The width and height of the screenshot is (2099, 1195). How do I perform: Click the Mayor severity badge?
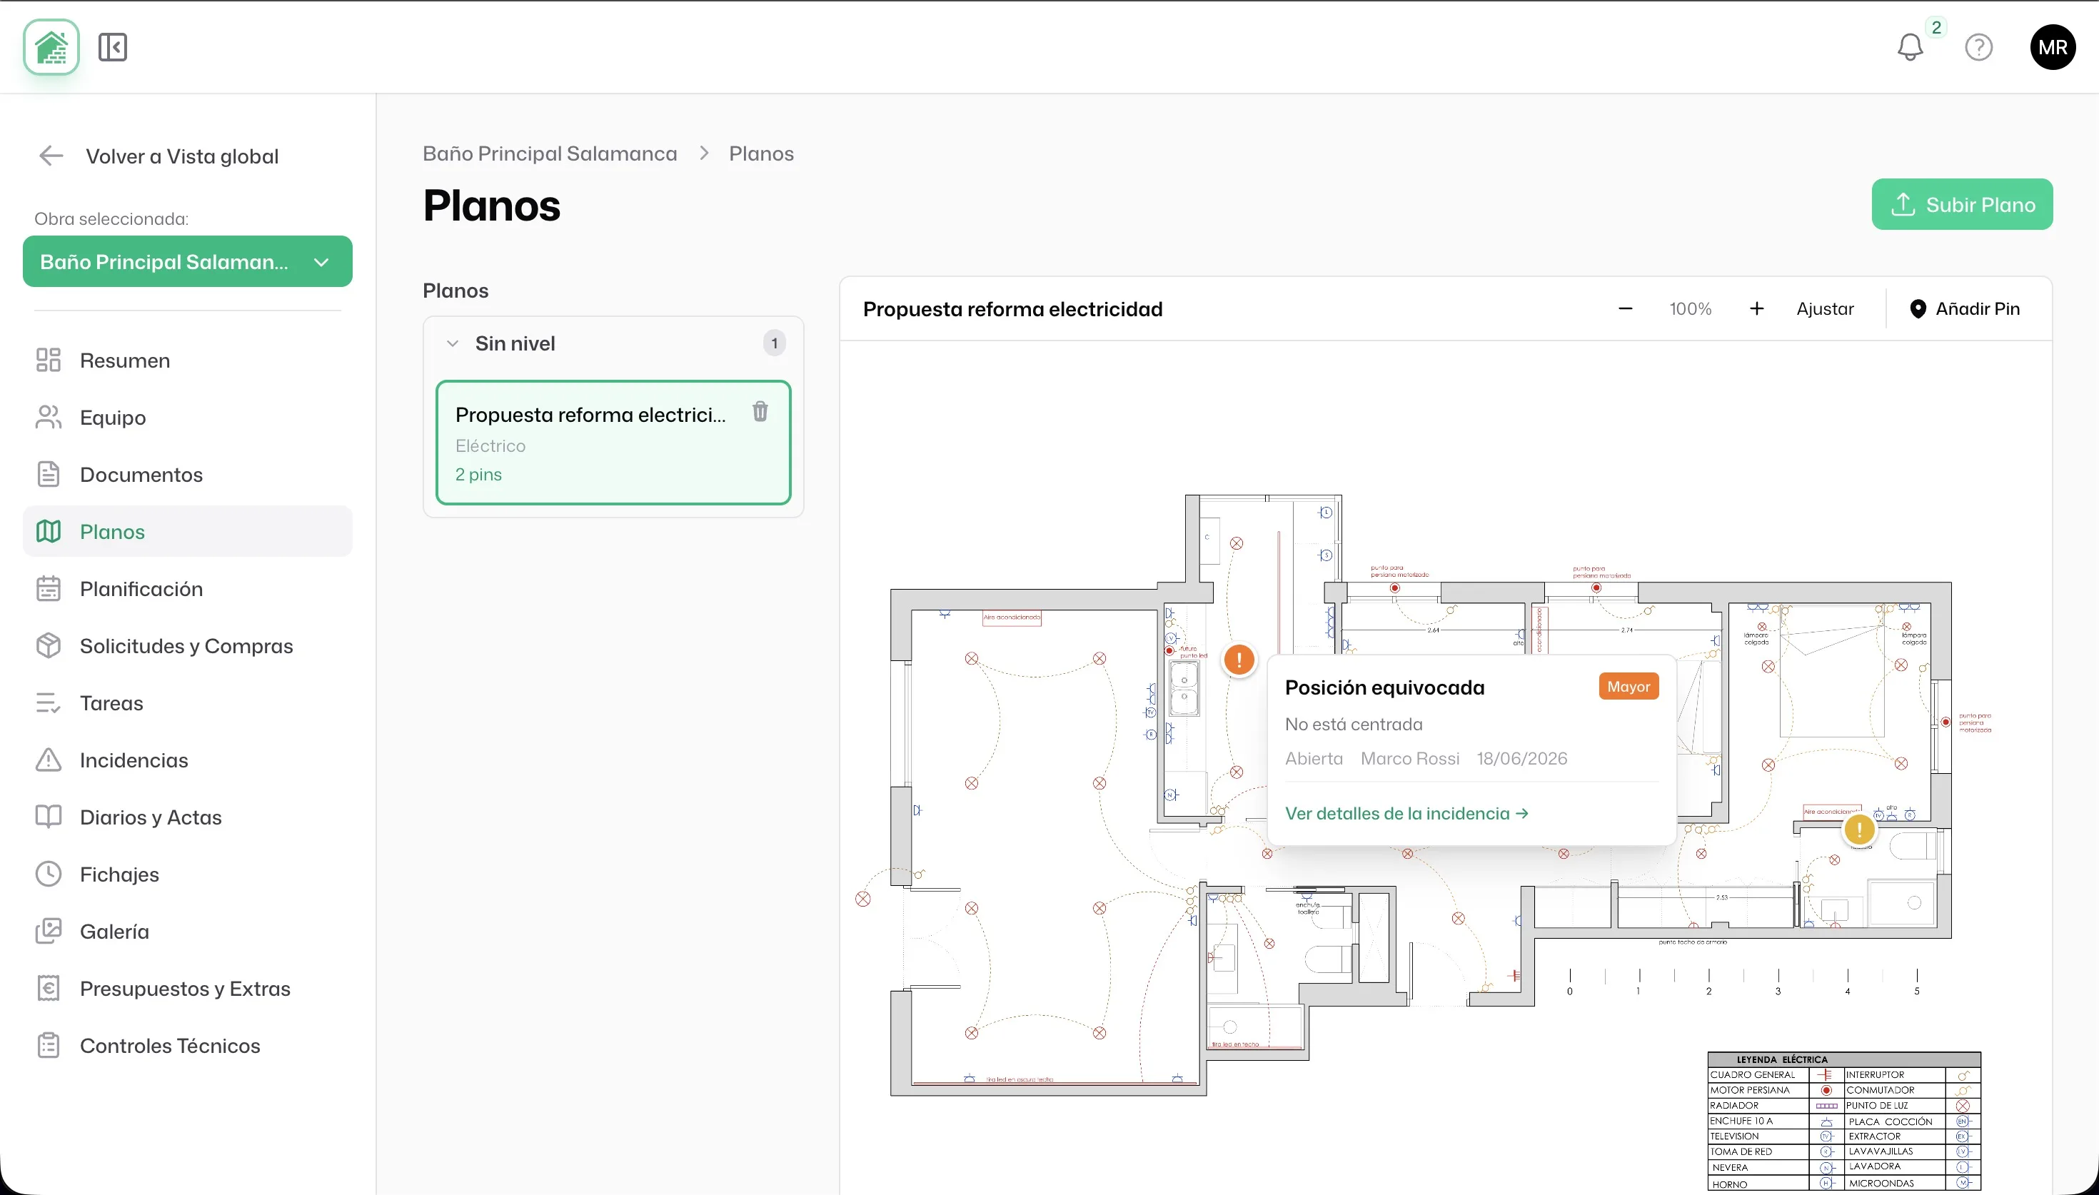tap(1628, 686)
